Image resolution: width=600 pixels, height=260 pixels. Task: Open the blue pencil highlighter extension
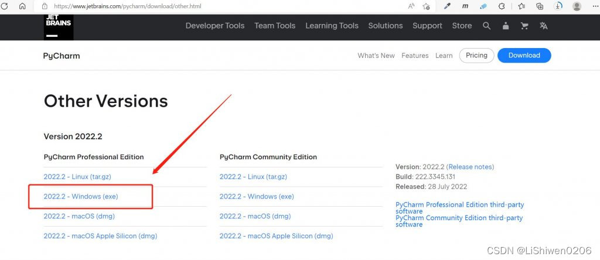[x=483, y=6]
